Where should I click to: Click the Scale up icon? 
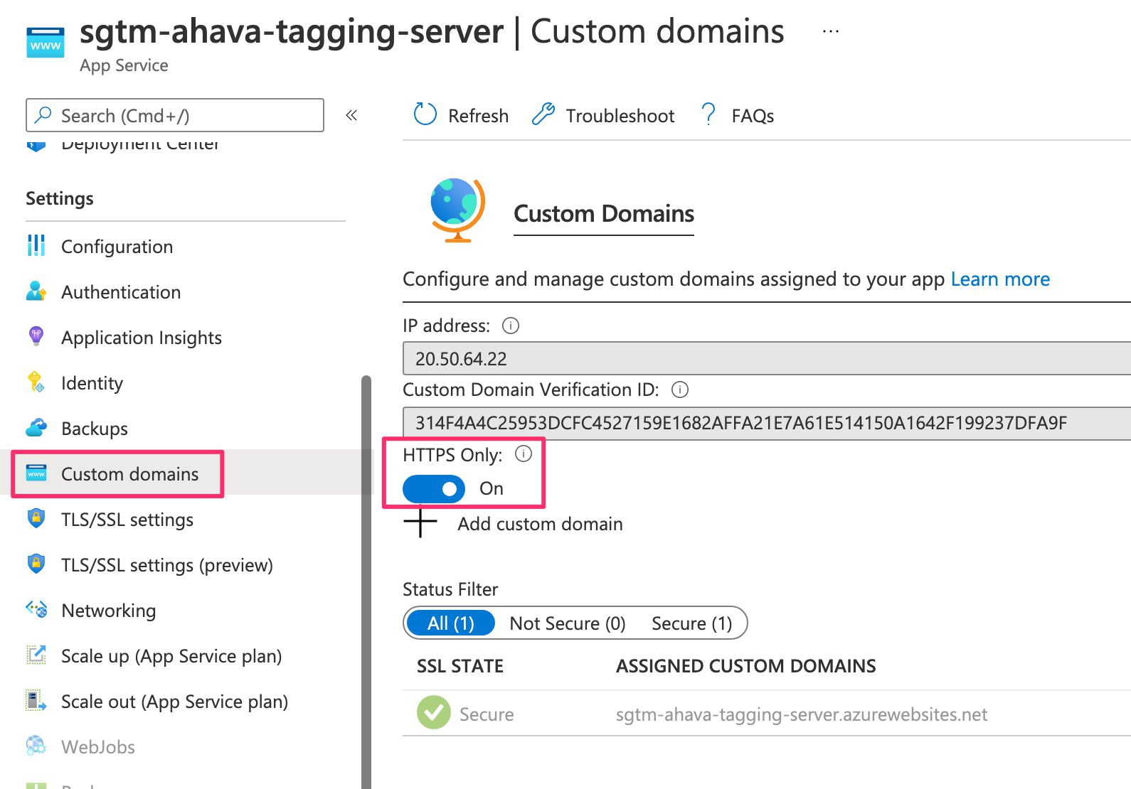coord(36,655)
